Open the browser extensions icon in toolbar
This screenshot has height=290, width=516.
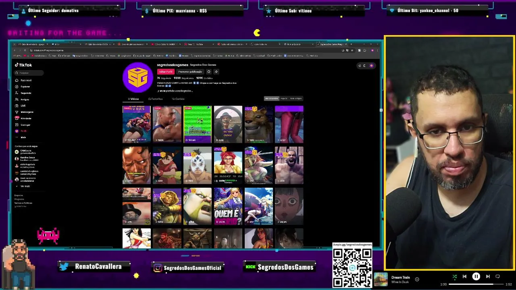coord(364,50)
